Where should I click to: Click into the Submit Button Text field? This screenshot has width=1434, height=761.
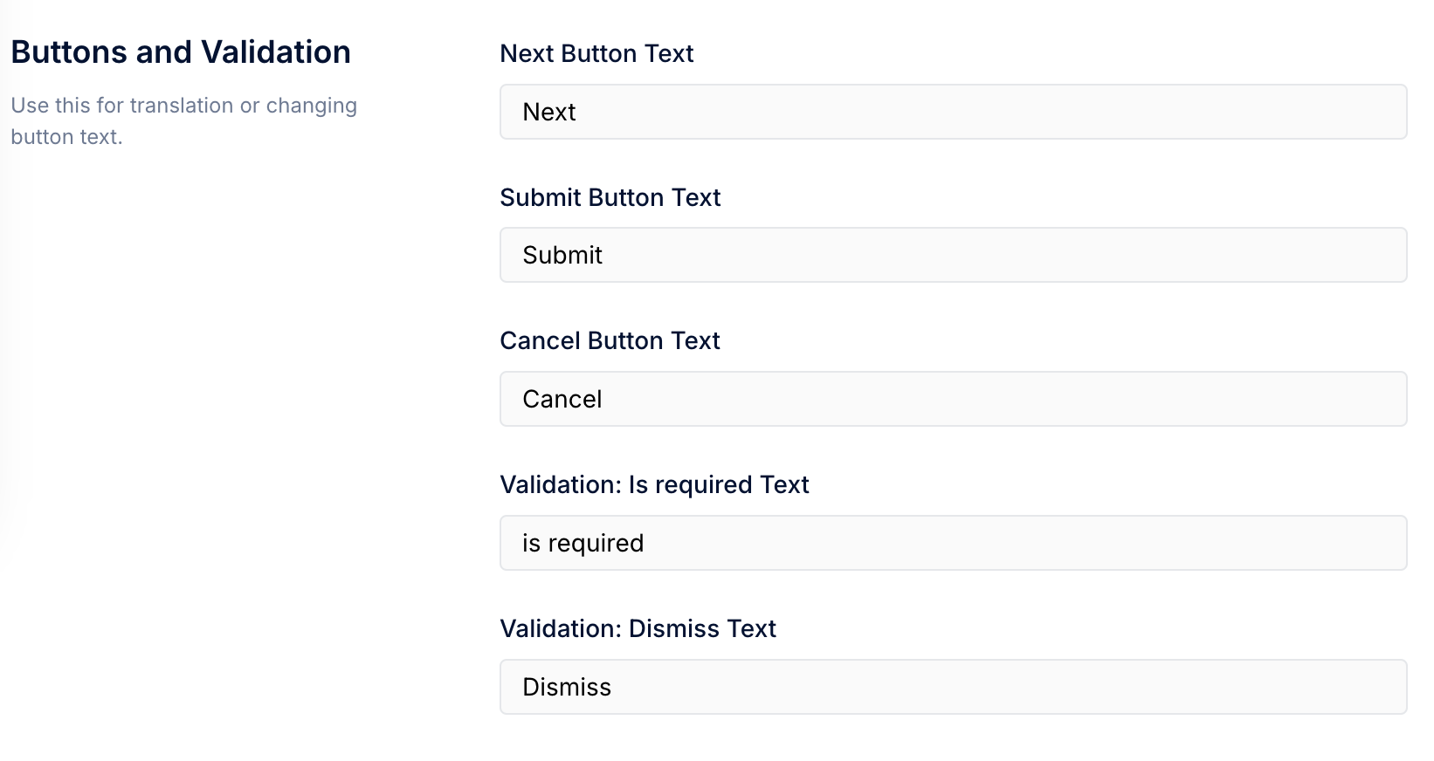(953, 255)
